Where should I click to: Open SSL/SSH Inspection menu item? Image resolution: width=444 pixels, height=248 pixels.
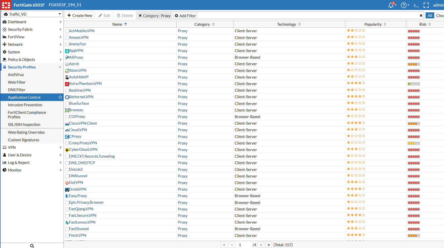coord(24,125)
